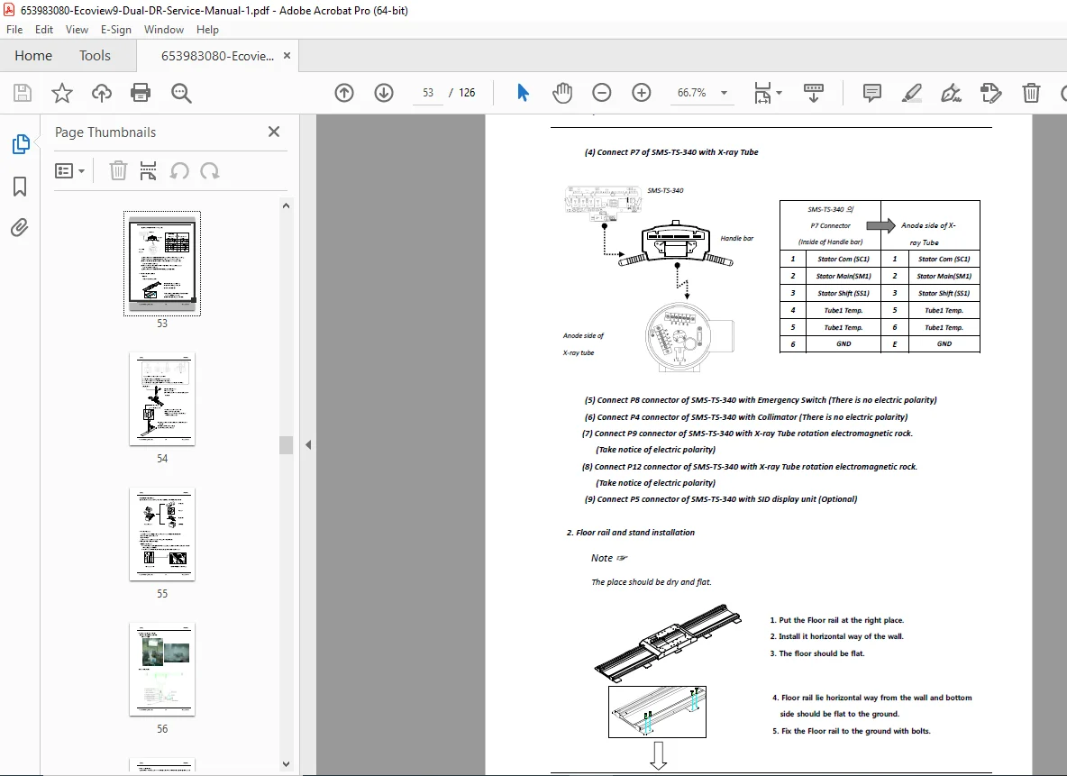Image resolution: width=1067 pixels, height=776 pixels.
Task: Click the thumbnails scrollbar thumb
Action: (286, 445)
